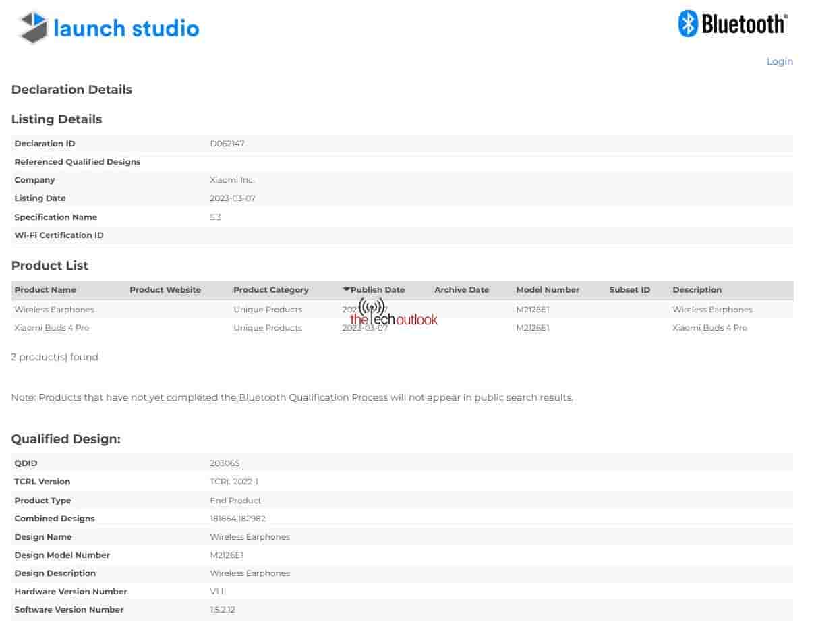Click the Xiaomi Inc. company value
Viewport: 814px width, 624px height.
pos(232,180)
